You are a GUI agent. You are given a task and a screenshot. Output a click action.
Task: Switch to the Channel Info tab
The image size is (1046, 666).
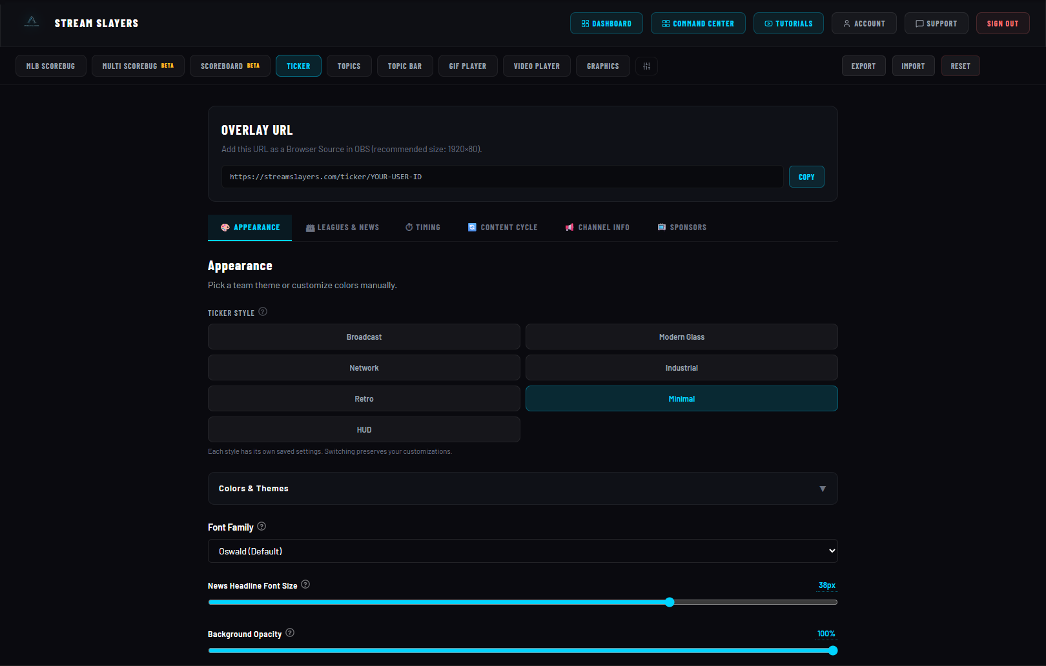click(x=597, y=228)
